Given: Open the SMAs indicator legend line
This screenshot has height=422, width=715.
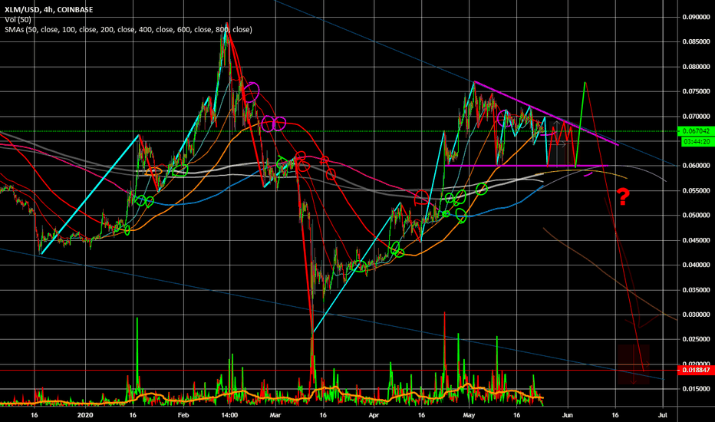Looking at the screenshot, I should 128,30.
